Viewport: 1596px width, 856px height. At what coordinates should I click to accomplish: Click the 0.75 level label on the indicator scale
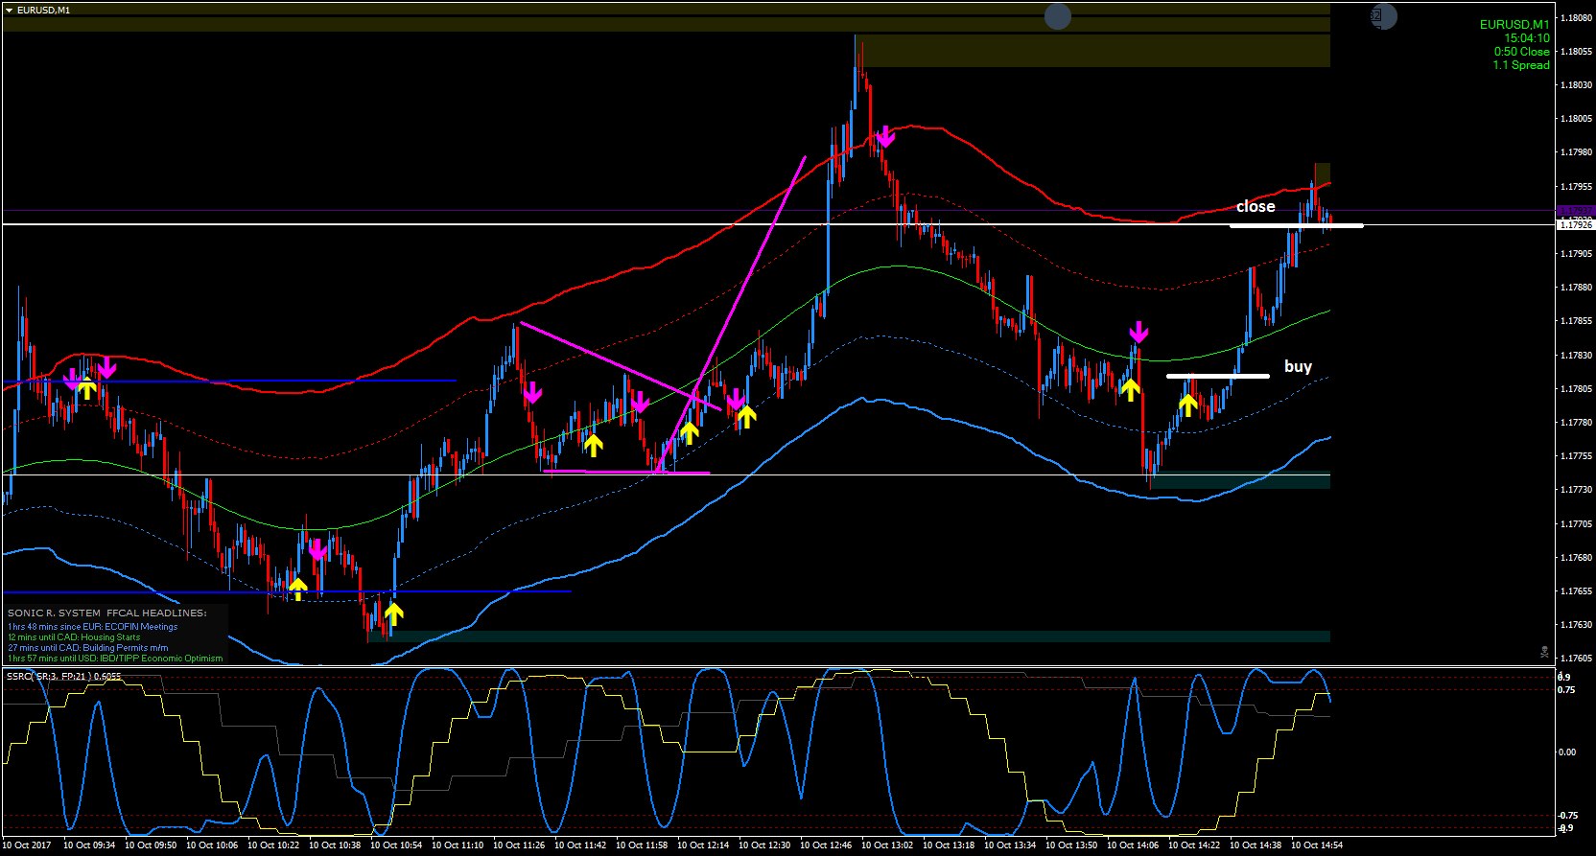(1566, 690)
